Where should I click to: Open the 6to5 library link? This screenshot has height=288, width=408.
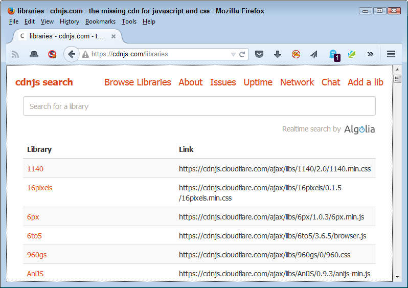coord(34,236)
